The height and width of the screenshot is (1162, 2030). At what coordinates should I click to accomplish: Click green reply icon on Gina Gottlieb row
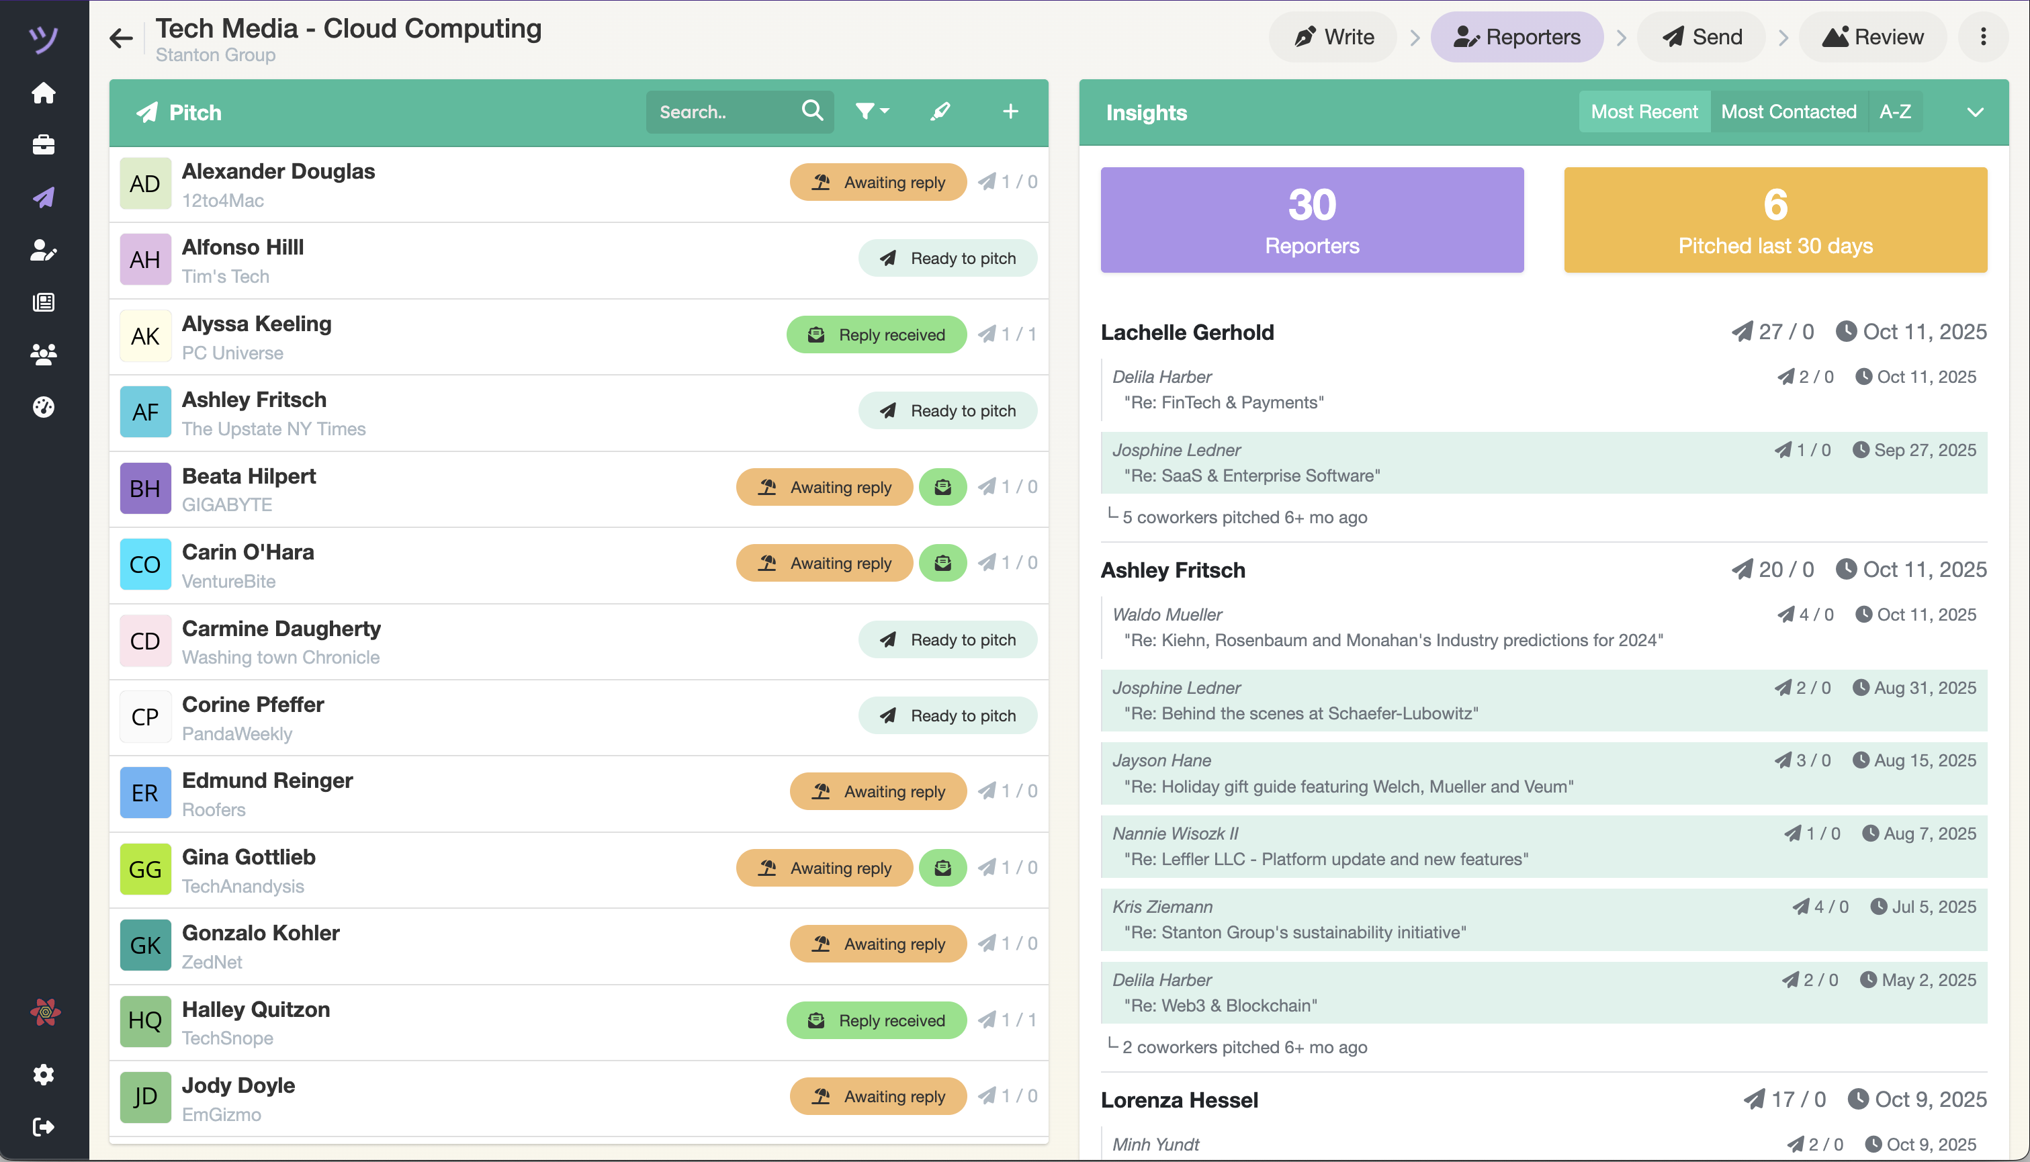(942, 868)
